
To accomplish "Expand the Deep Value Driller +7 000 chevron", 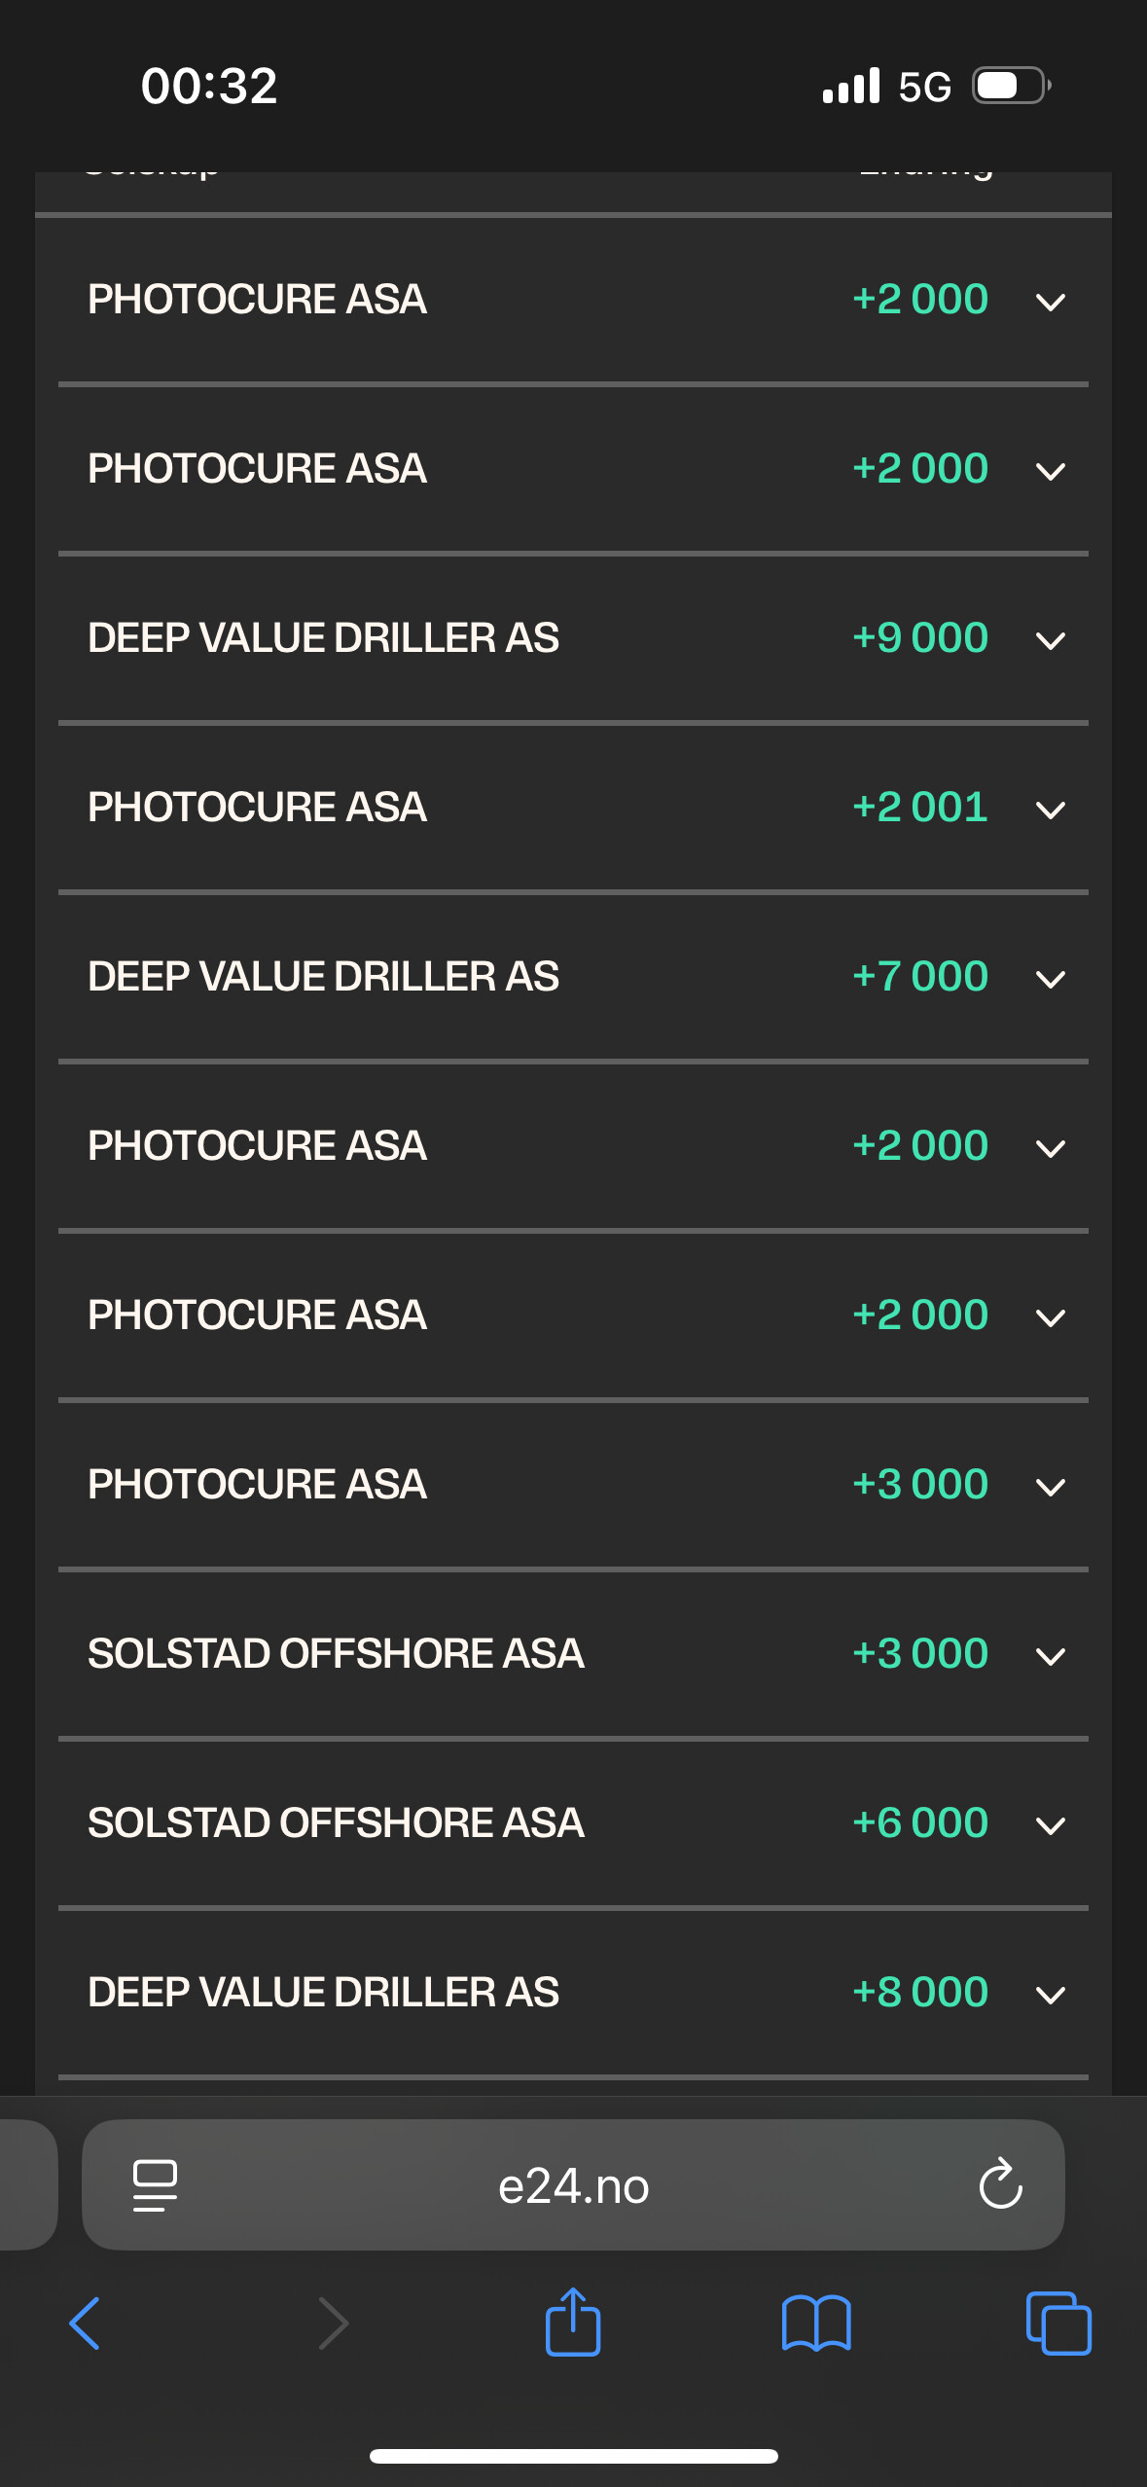I will point(1051,979).
